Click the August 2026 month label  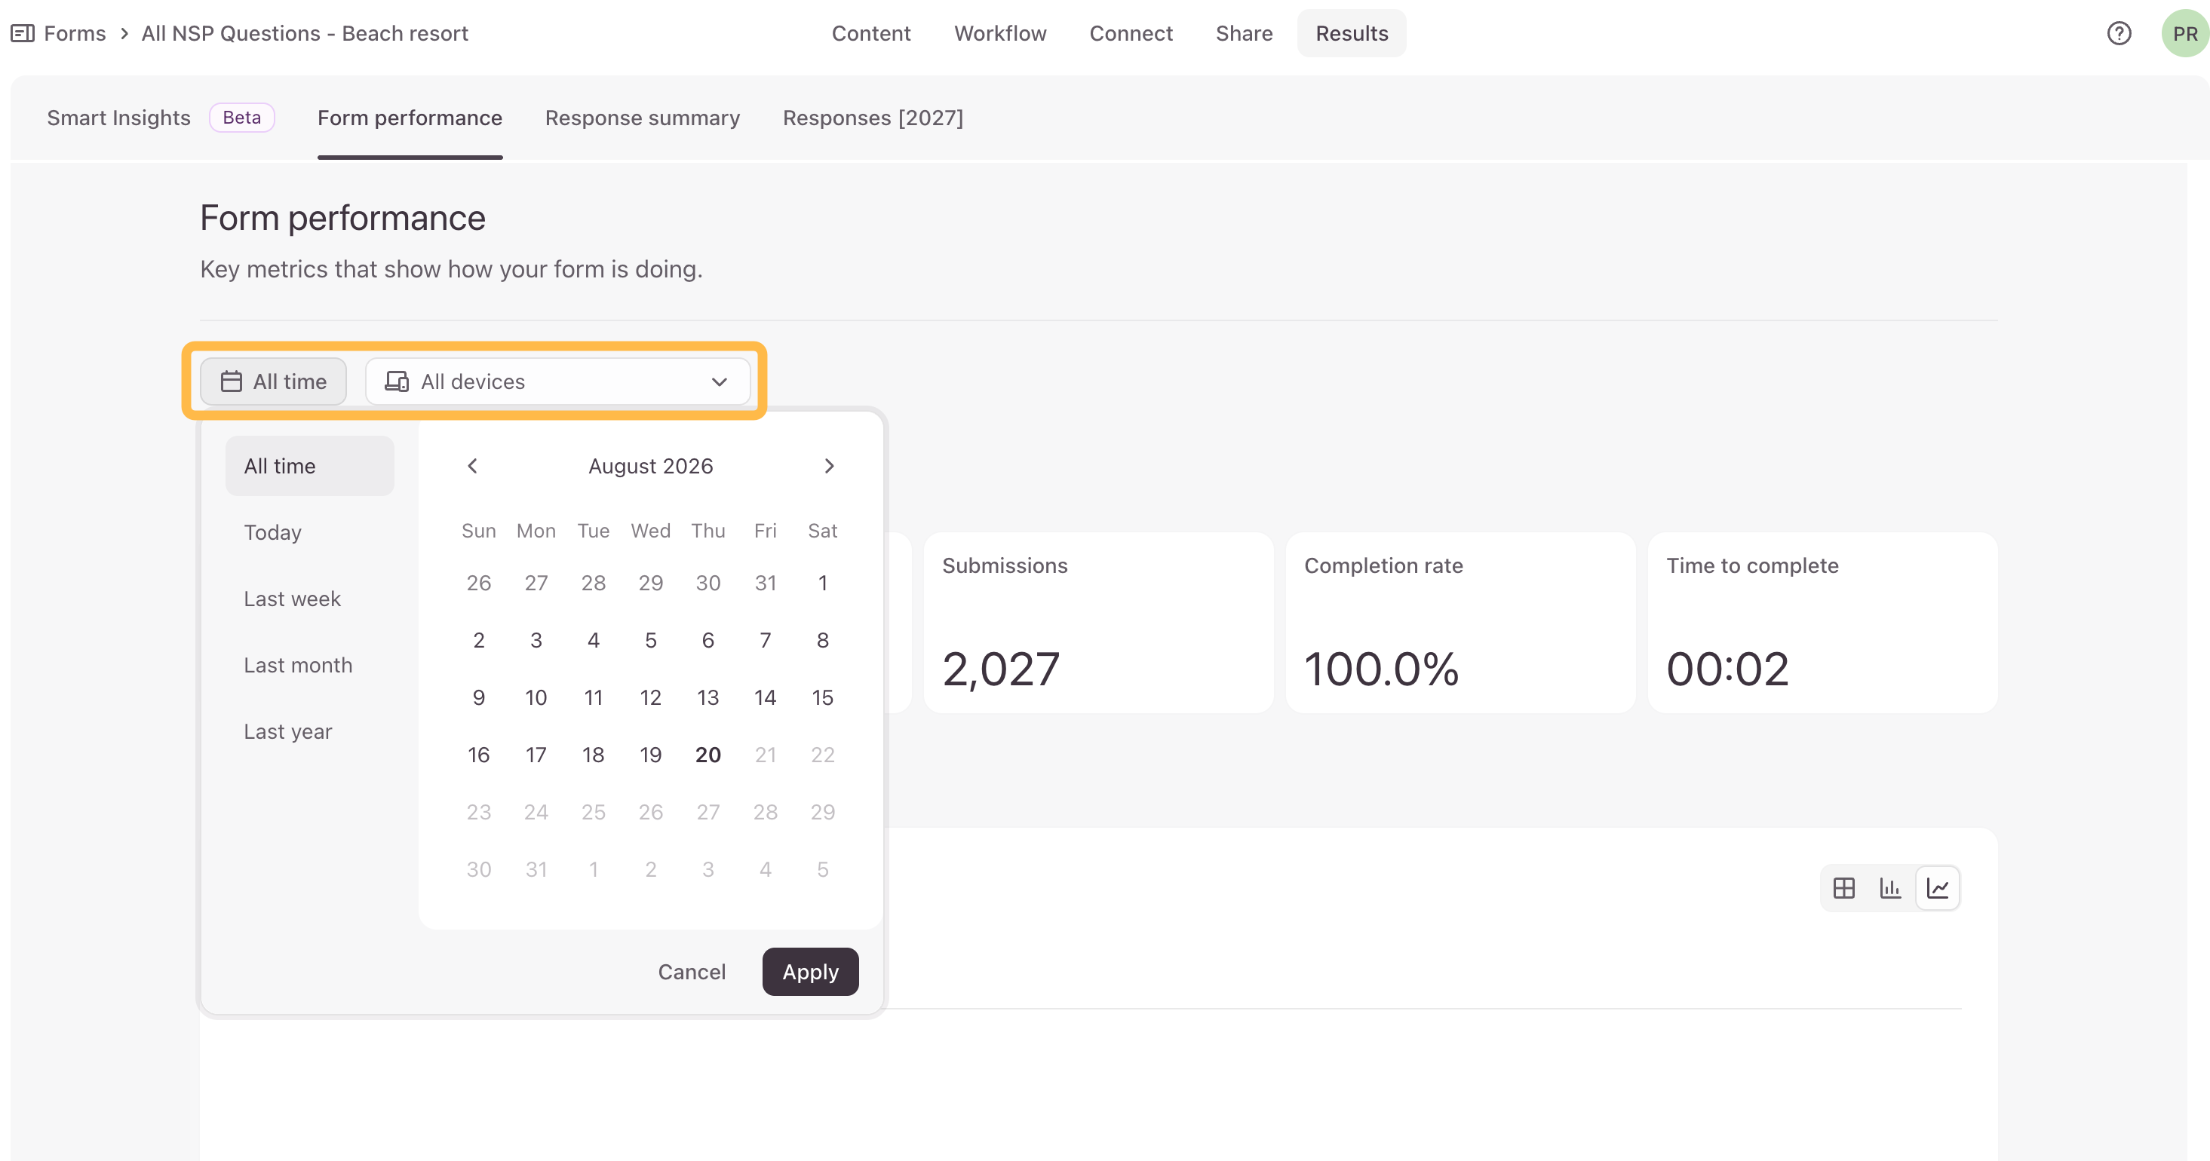[650, 466]
